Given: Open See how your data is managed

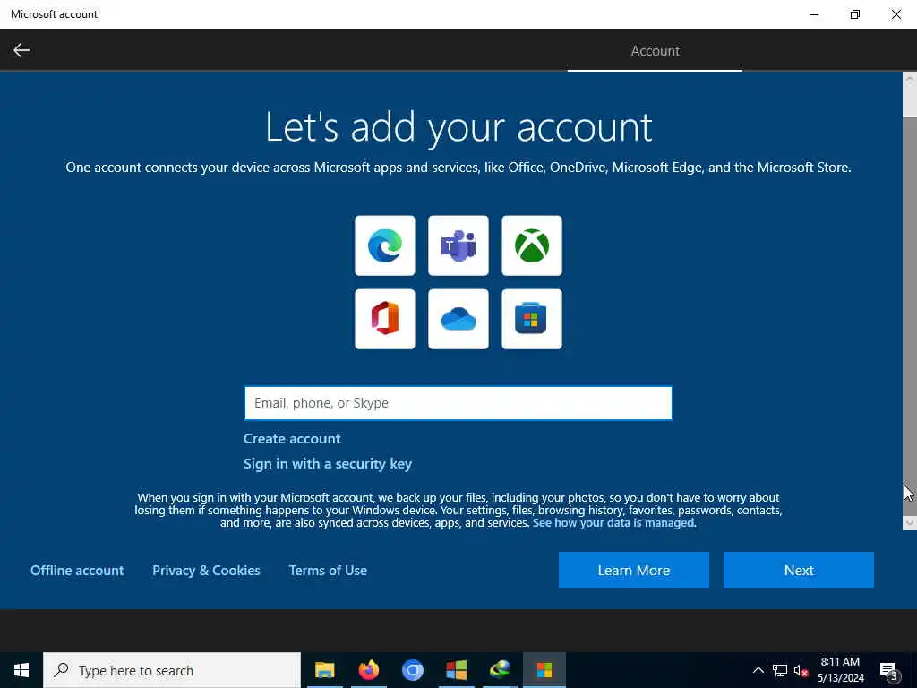Looking at the screenshot, I should [x=613, y=523].
